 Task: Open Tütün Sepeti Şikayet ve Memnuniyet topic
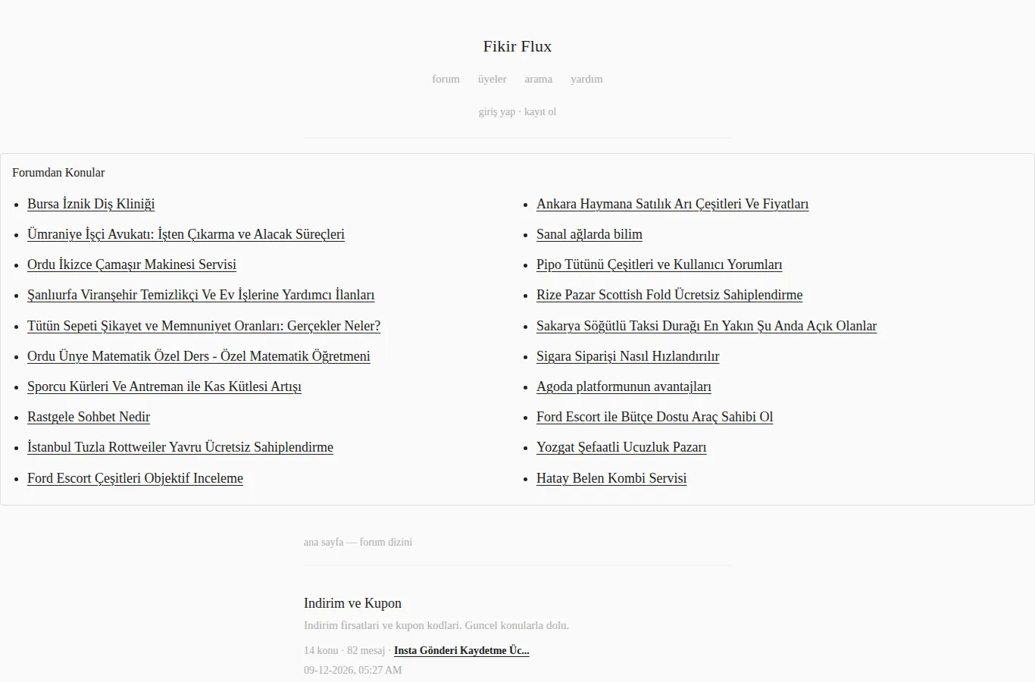(x=204, y=326)
